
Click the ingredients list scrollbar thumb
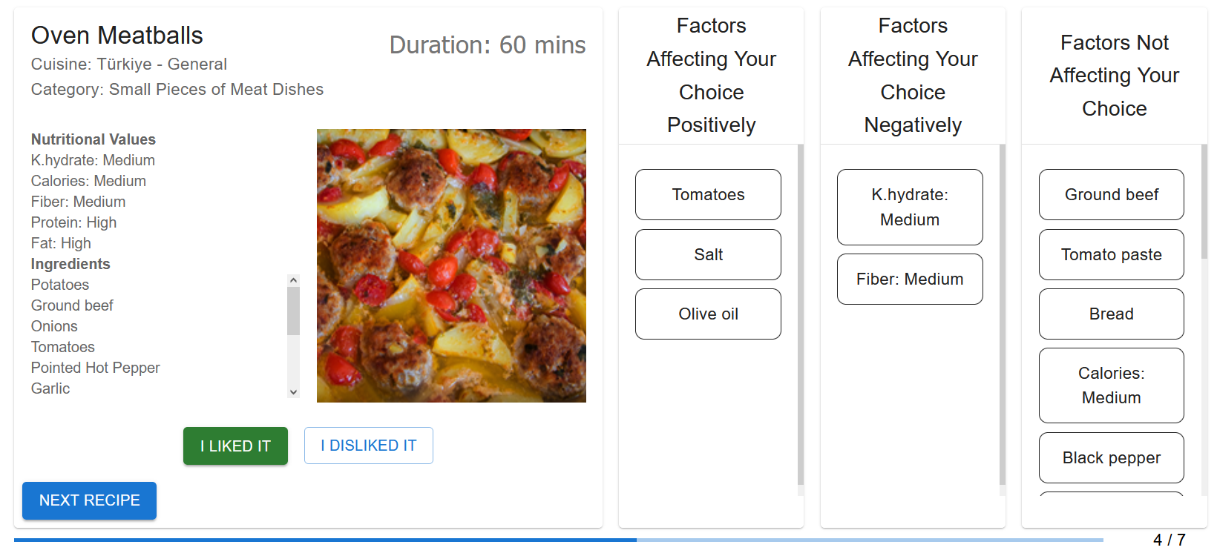pos(293,311)
